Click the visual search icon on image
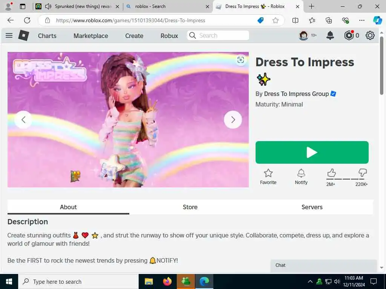The height and width of the screenshot is (289, 386). pos(240,60)
